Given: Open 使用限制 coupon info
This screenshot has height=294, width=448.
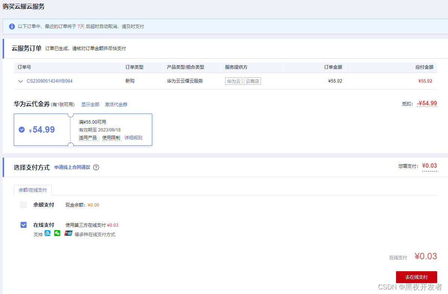Looking at the screenshot, I should (x=111, y=138).
